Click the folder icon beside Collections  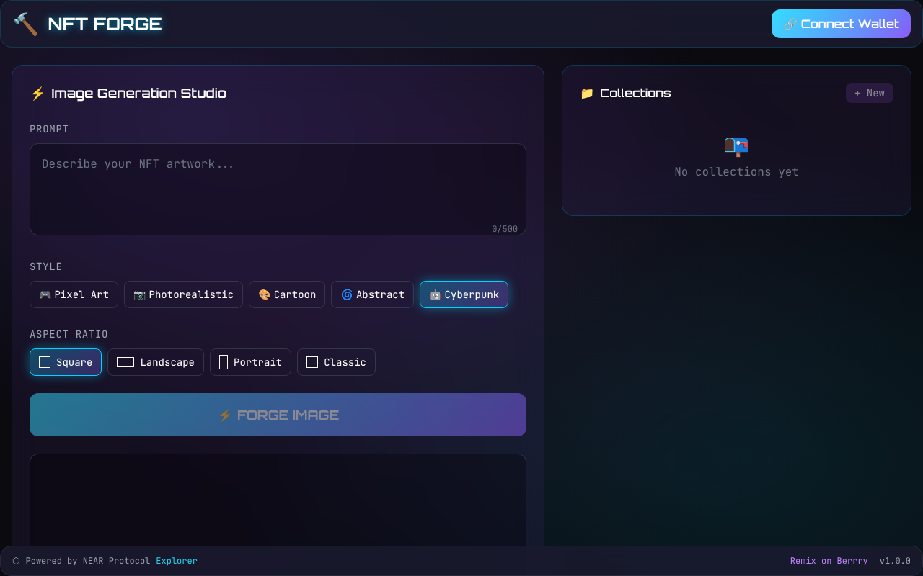click(x=587, y=94)
